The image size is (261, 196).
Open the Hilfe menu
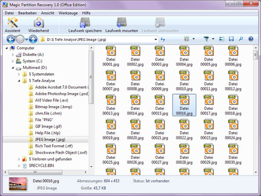pos(86,13)
